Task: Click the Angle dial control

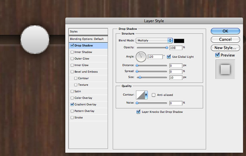Action: pos(141,57)
